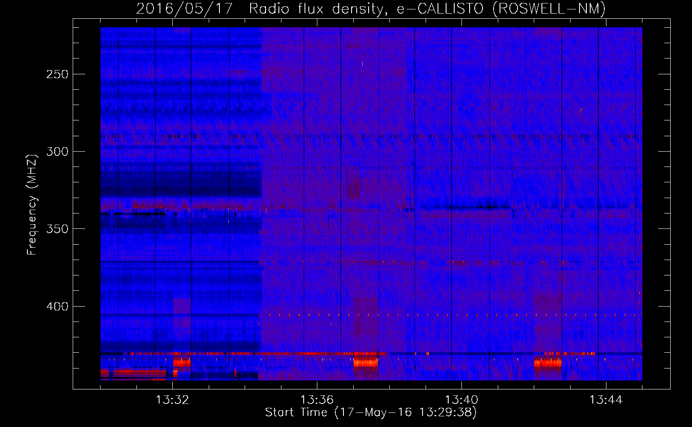
Task: Click the date '2016/05/17' in the title
Action: [184, 9]
